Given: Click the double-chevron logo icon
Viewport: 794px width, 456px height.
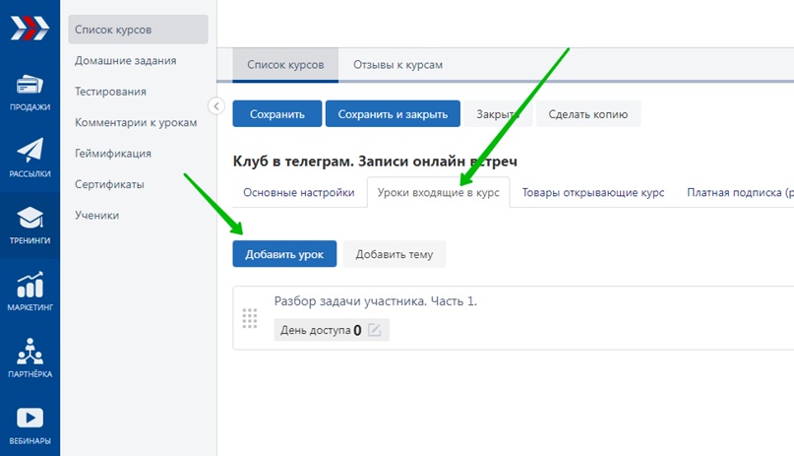Looking at the screenshot, I should [30, 28].
